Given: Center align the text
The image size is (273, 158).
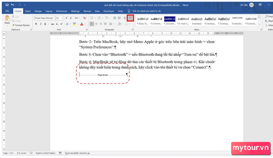Looking at the screenshot, I should coord(96,24).
